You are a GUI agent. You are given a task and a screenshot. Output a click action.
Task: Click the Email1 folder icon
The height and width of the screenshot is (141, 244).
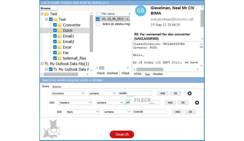click(60, 36)
